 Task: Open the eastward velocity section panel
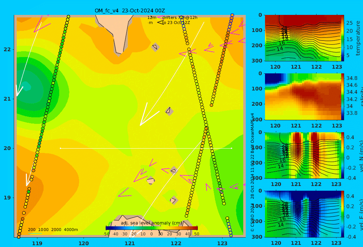[303, 214]
